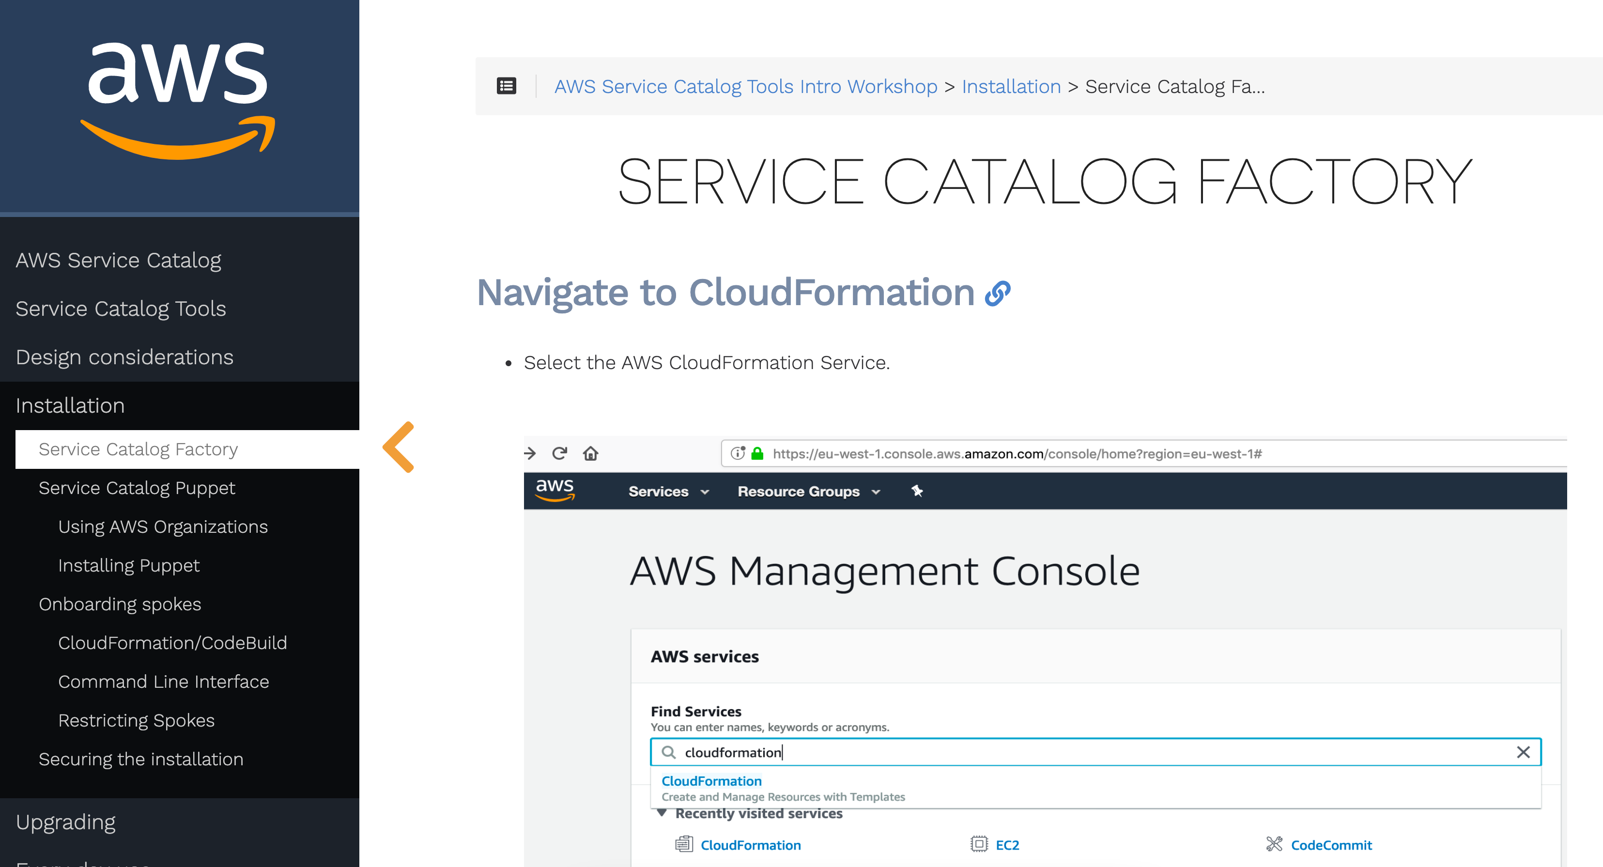This screenshot has height=867, width=1603.
Task: Click the CodeCommit tools icon
Action: coord(1274,844)
